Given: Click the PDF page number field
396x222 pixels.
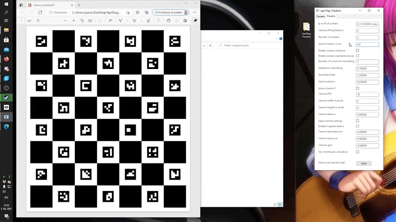Looking at the screenshot, I should coord(21,21).
